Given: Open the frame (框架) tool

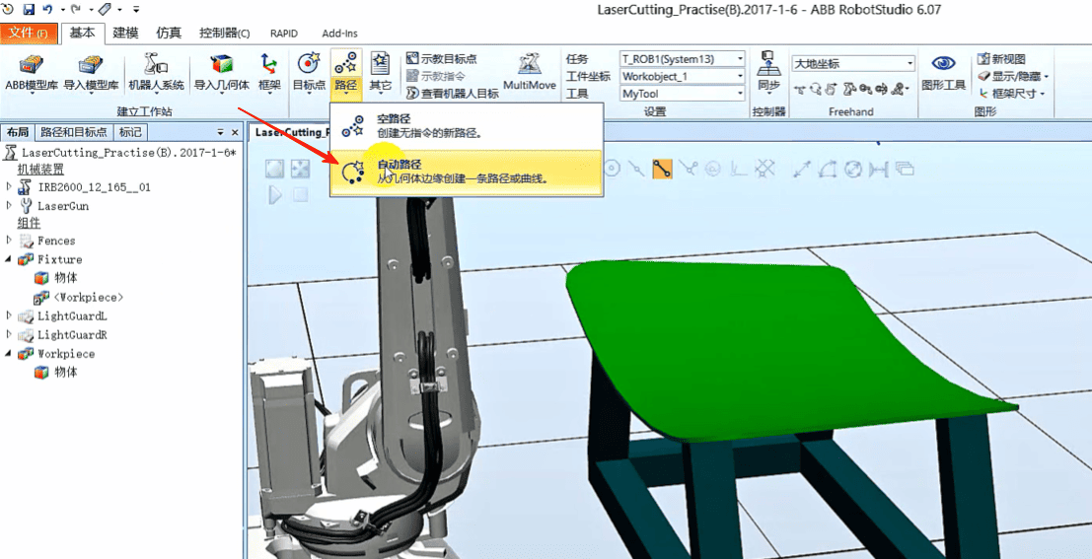Looking at the screenshot, I should (269, 72).
